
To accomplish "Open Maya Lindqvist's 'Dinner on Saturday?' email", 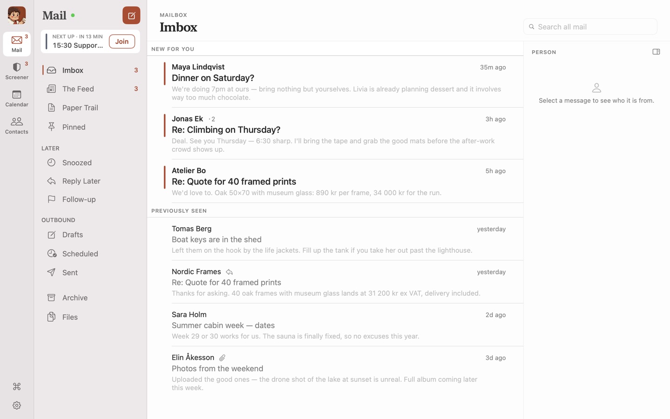I will (x=335, y=82).
